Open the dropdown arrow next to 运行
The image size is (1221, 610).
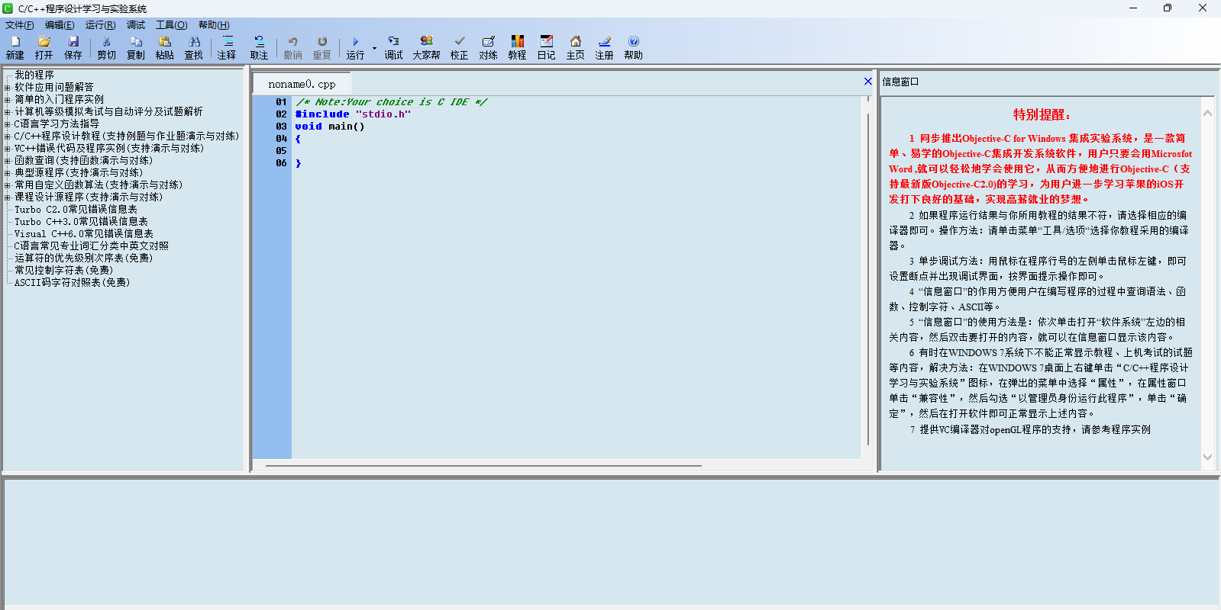point(374,48)
